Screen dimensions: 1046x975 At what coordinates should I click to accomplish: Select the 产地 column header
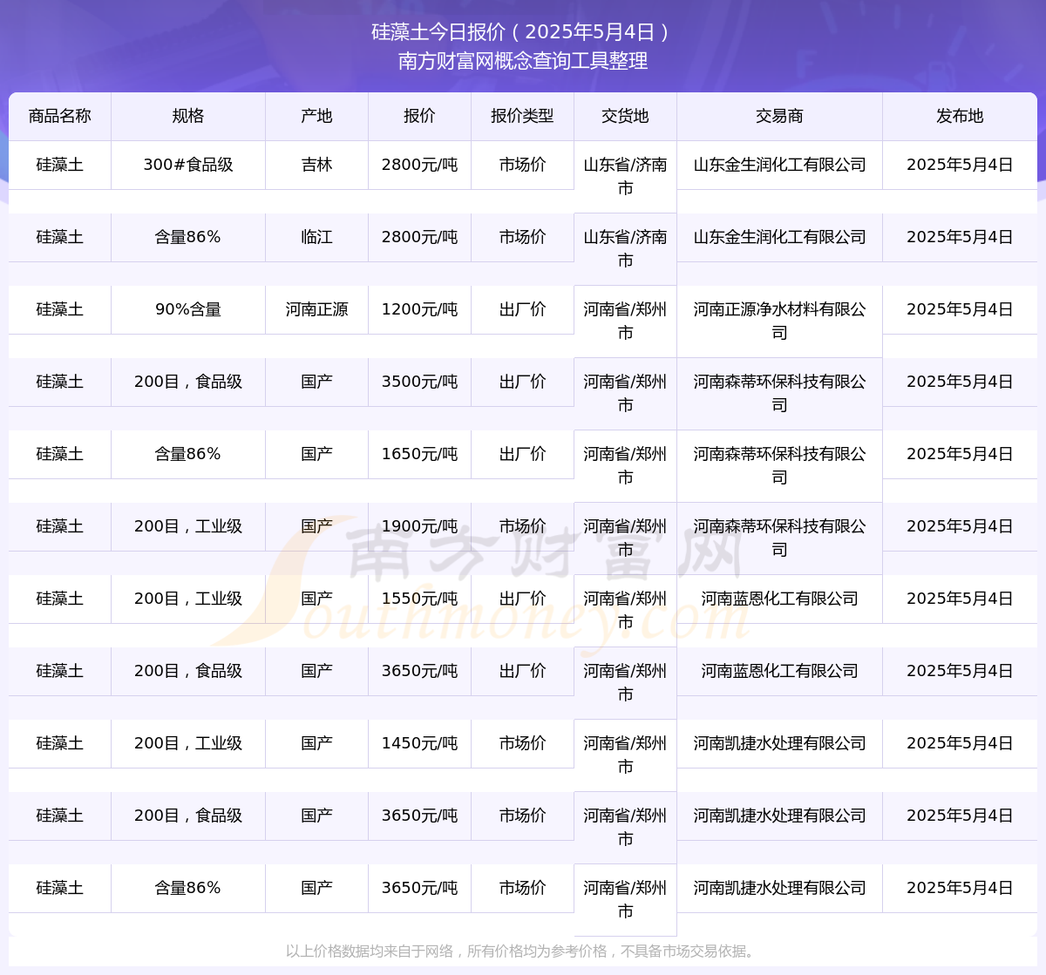[317, 116]
